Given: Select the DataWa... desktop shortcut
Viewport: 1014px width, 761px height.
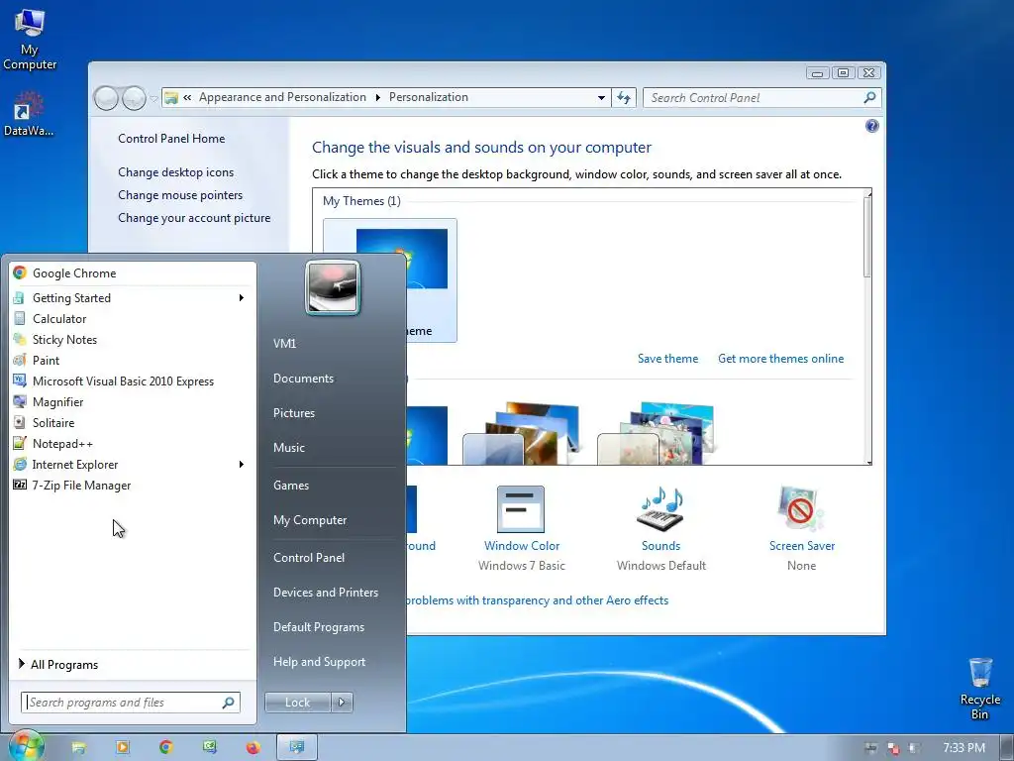Looking at the screenshot, I should (29, 114).
